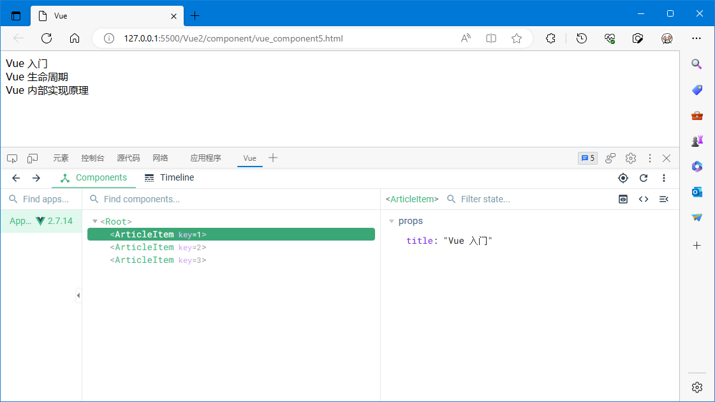Switch to 元素 DevTools tab
This screenshot has height=402, width=715.
[x=61, y=158]
